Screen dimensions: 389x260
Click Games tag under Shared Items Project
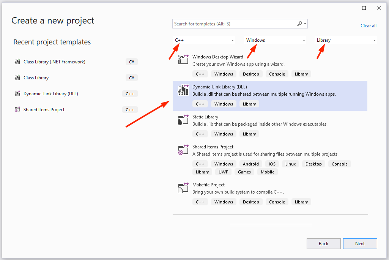244,172
